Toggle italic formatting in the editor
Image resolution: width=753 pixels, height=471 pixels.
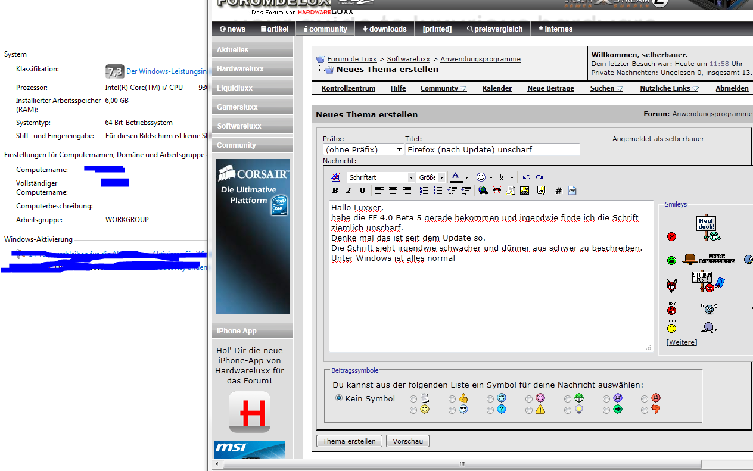click(x=349, y=191)
